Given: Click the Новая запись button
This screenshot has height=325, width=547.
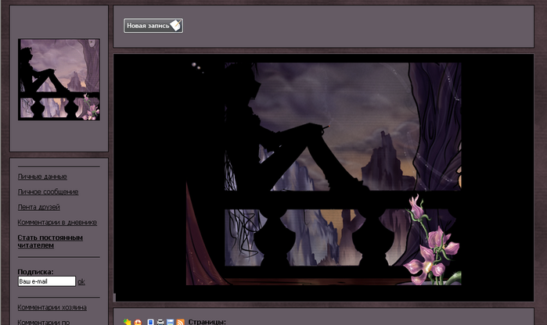Looking at the screenshot, I should (x=153, y=26).
